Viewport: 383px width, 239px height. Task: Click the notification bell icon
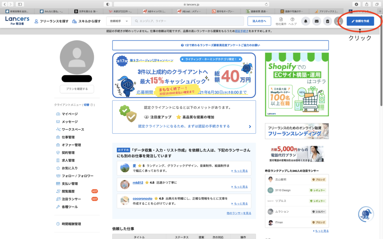pos(306,21)
